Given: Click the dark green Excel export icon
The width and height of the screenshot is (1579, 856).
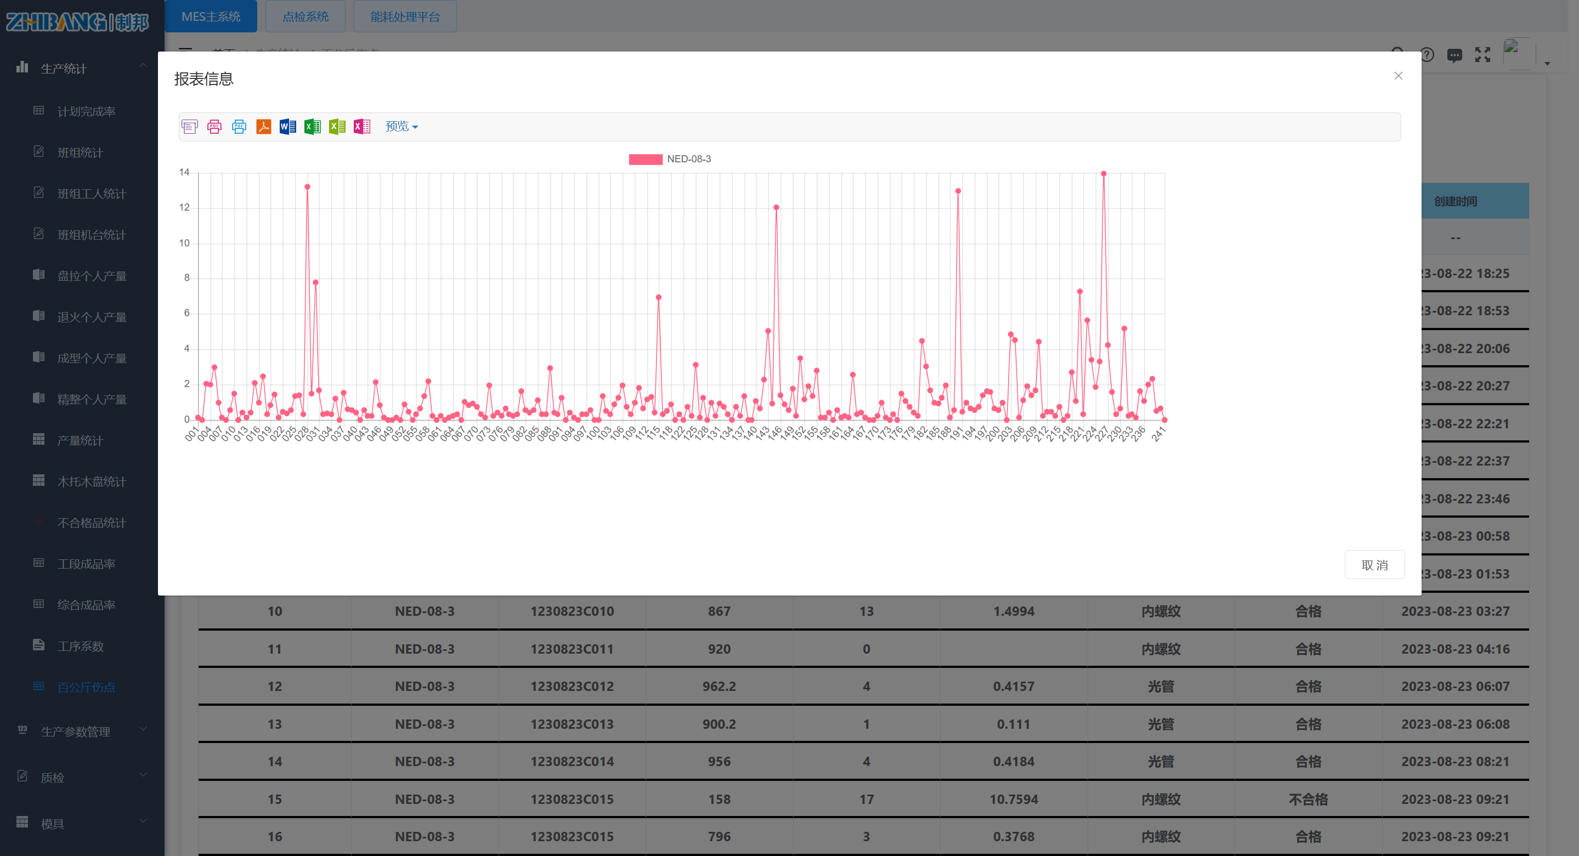Looking at the screenshot, I should 313,127.
